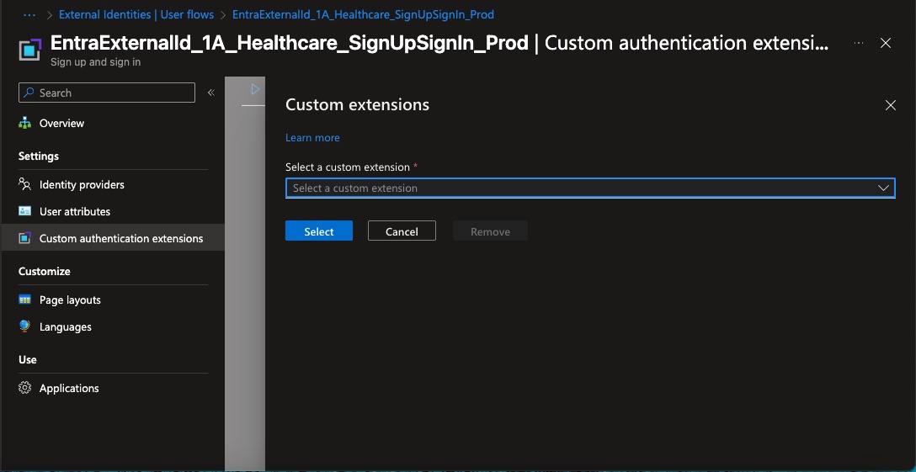Close the Custom extensions panel
The image size is (916, 472).
[890, 105]
